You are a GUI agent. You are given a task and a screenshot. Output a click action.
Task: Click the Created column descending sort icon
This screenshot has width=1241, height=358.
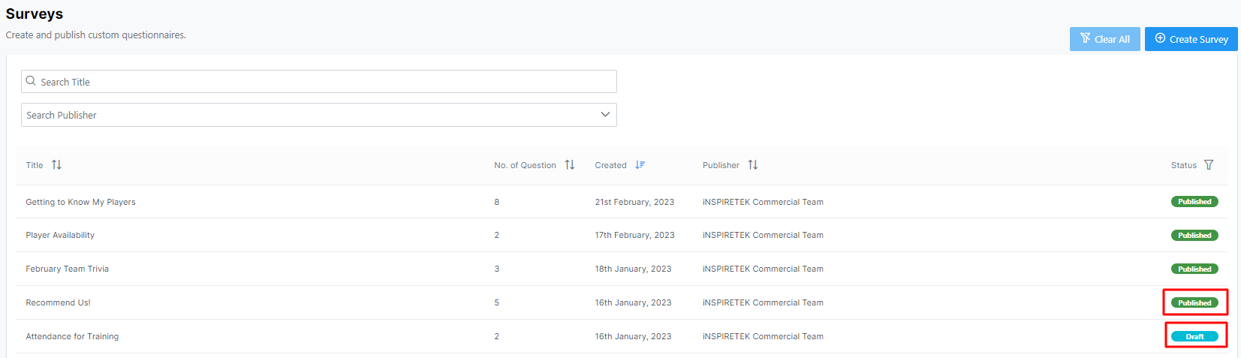click(x=640, y=165)
